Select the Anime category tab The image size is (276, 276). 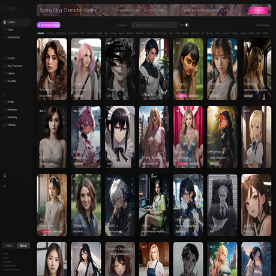(x=121, y=34)
